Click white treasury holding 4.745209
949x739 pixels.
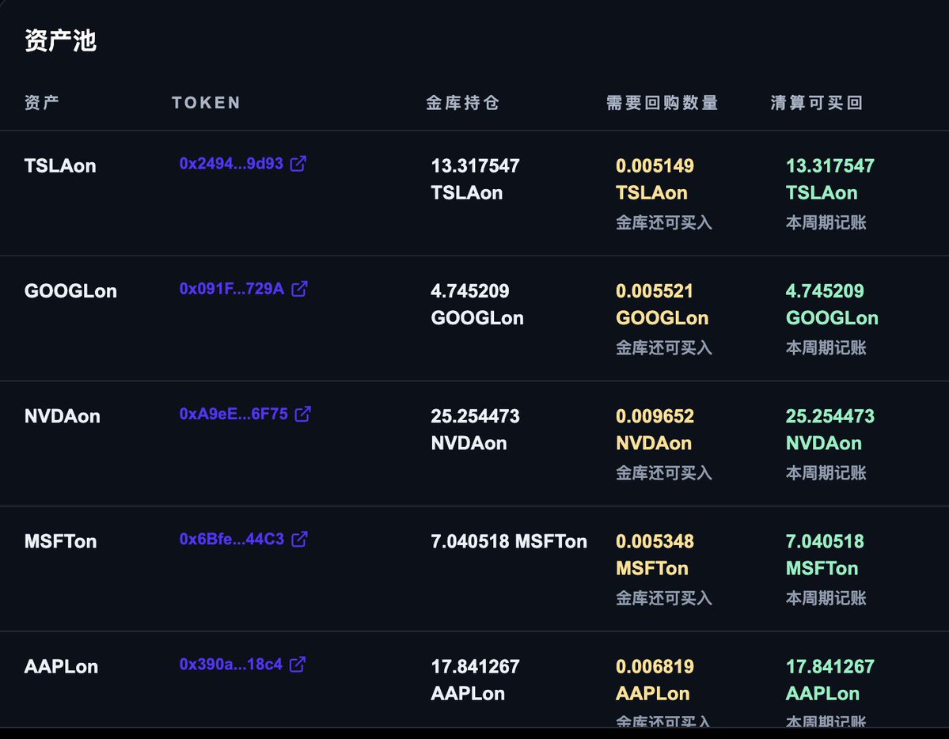point(469,291)
